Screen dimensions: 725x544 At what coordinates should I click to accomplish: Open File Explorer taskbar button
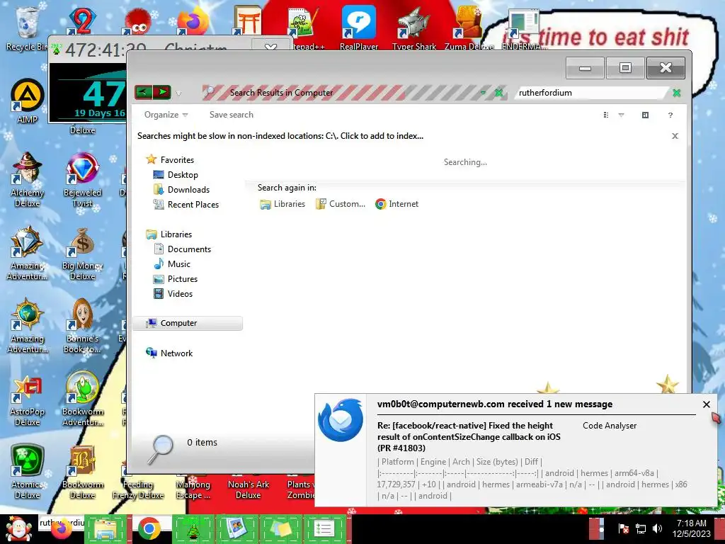pos(105,530)
